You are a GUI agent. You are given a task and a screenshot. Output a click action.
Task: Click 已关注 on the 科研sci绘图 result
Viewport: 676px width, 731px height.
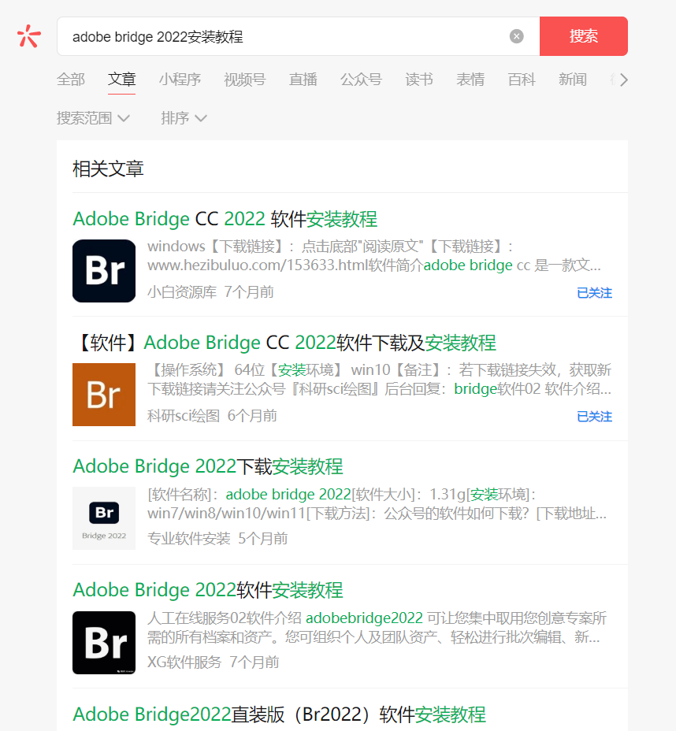coord(594,417)
